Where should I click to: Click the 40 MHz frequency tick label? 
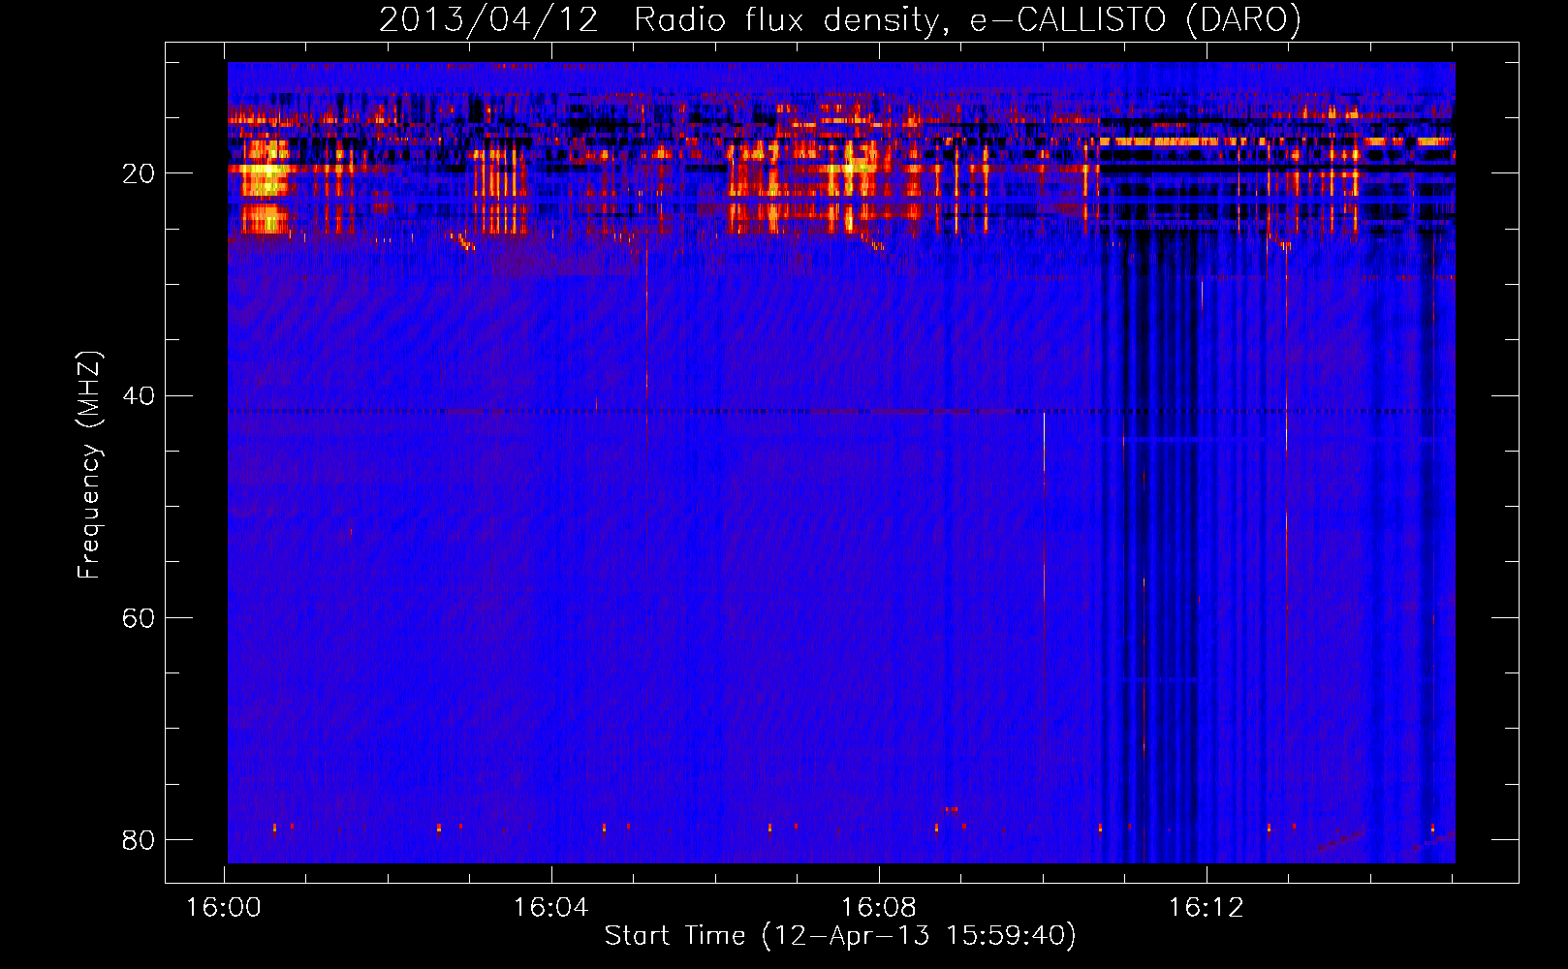tap(139, 395)
